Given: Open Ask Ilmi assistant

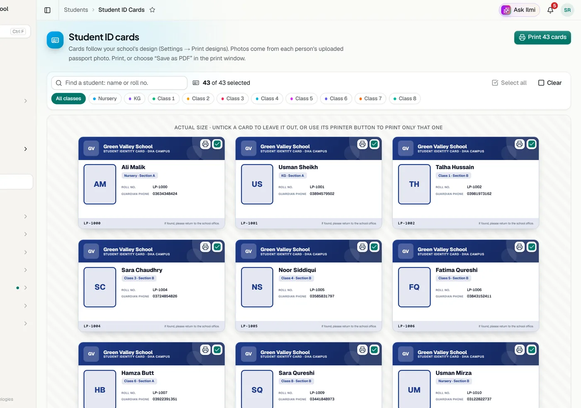Looking at the screenshot, I should click(519, 10).
